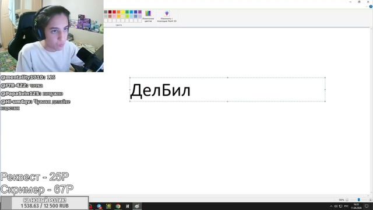
Task: Open Paint help question mark icon
Action: click(x=371, y=6)
